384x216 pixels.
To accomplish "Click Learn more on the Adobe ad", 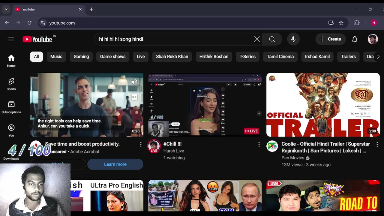I will pos(115,164).
